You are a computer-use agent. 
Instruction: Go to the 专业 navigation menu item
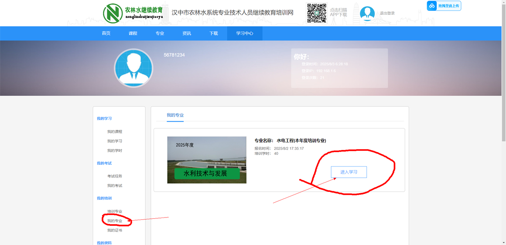(x=160, y=34)
